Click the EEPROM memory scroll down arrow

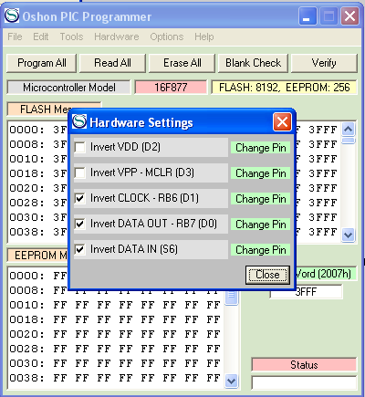coord(232,381)
